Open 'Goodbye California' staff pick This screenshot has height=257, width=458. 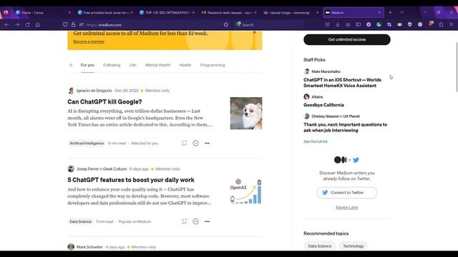323,105
